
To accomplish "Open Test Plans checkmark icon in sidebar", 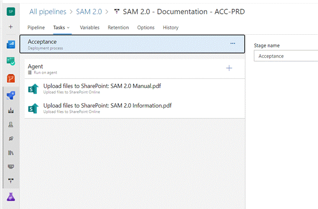I will point(11,61).
